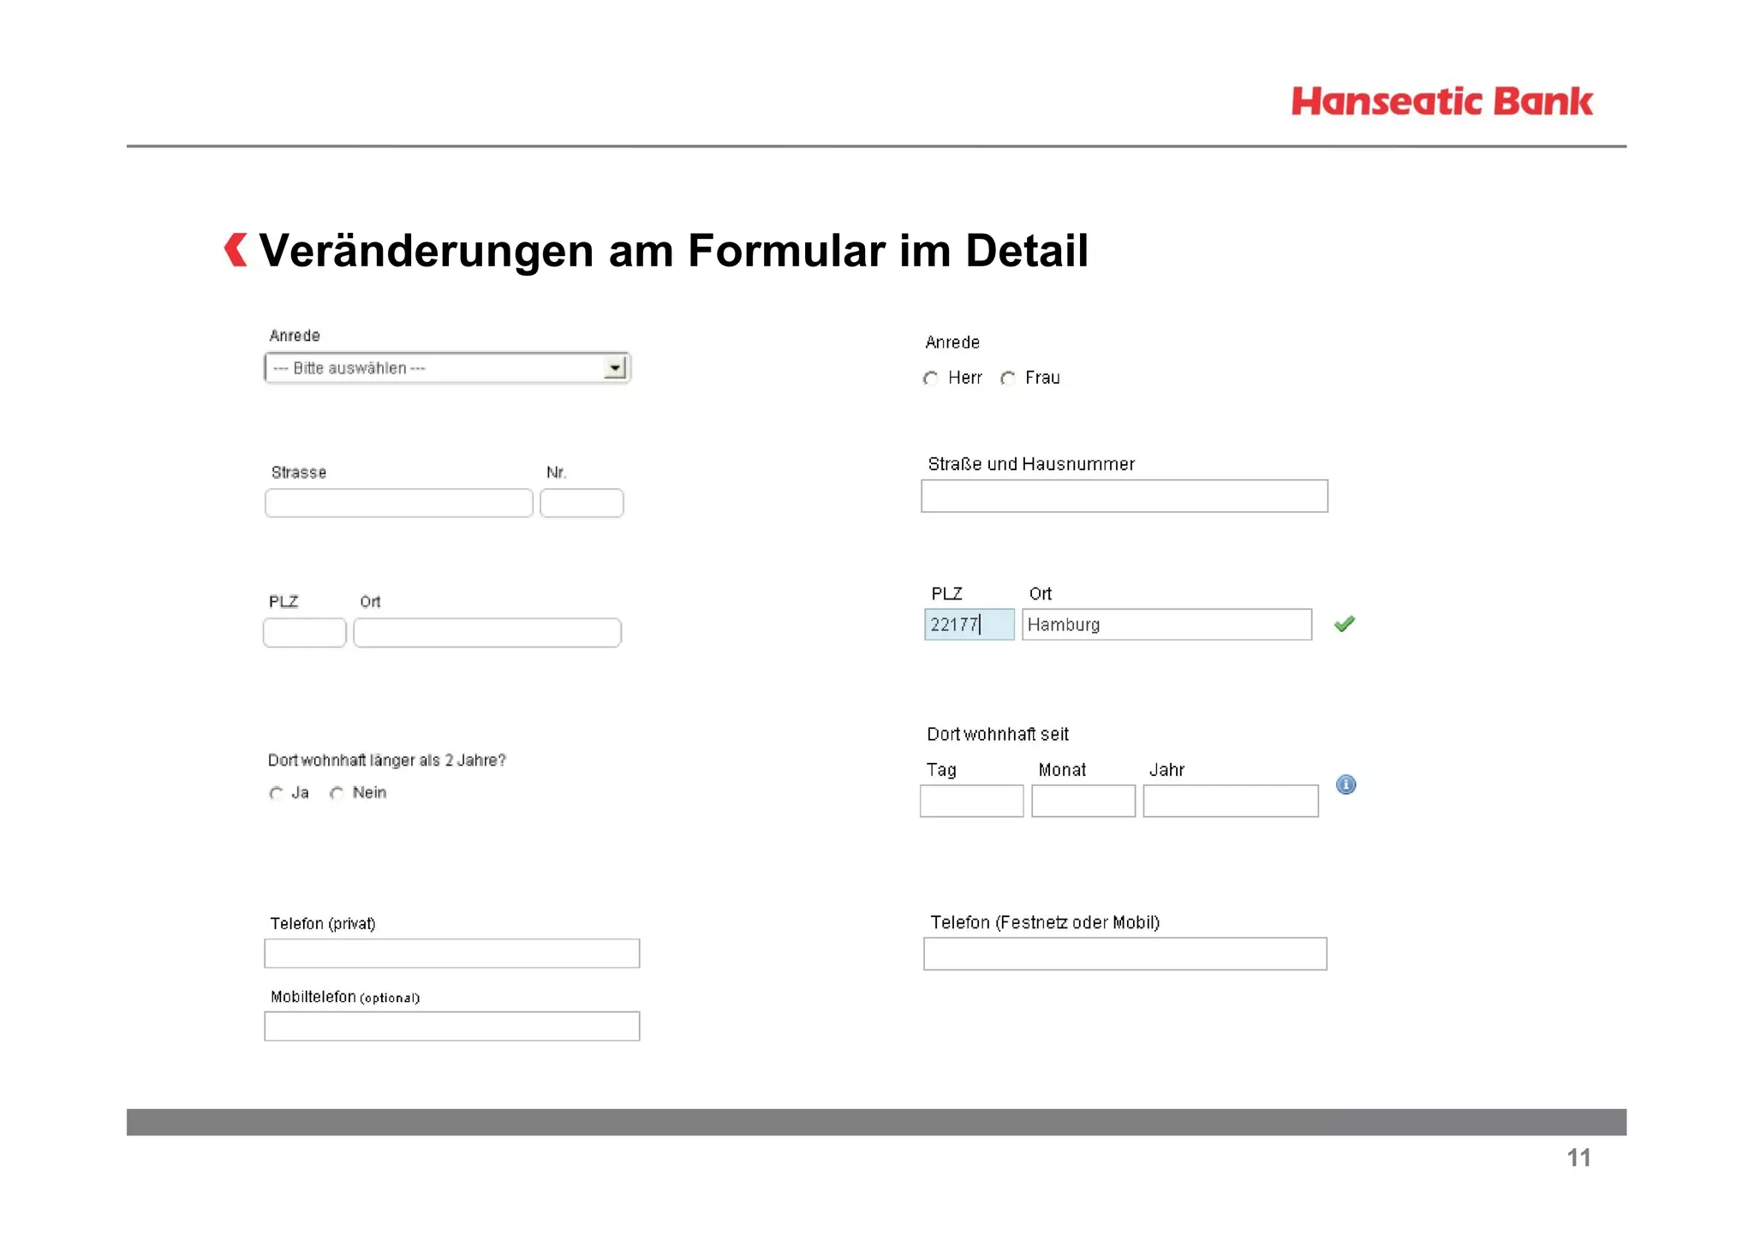
Task: Click the 'Veränderungen am Formular im Detail' heading
Action: point(673,250)
